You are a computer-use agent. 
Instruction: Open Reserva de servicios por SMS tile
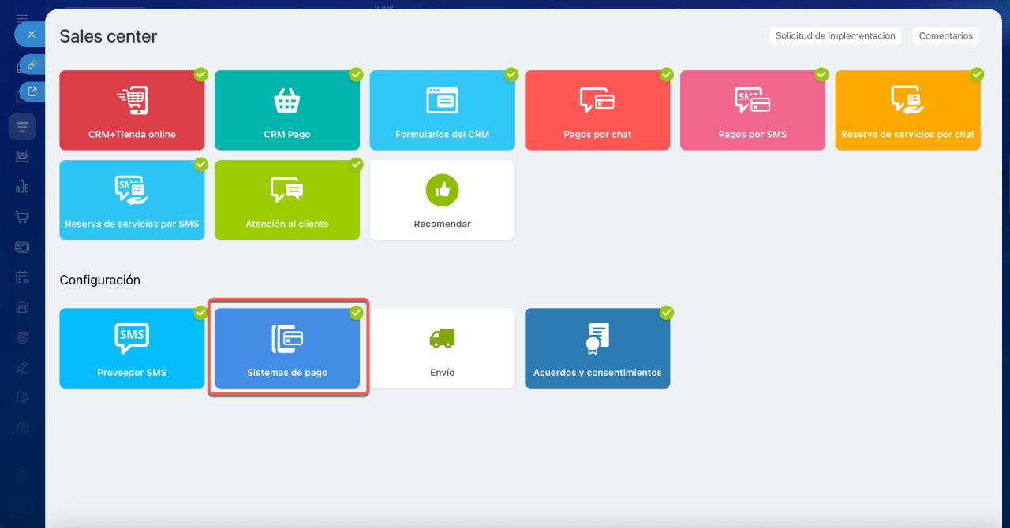point(132,200)
